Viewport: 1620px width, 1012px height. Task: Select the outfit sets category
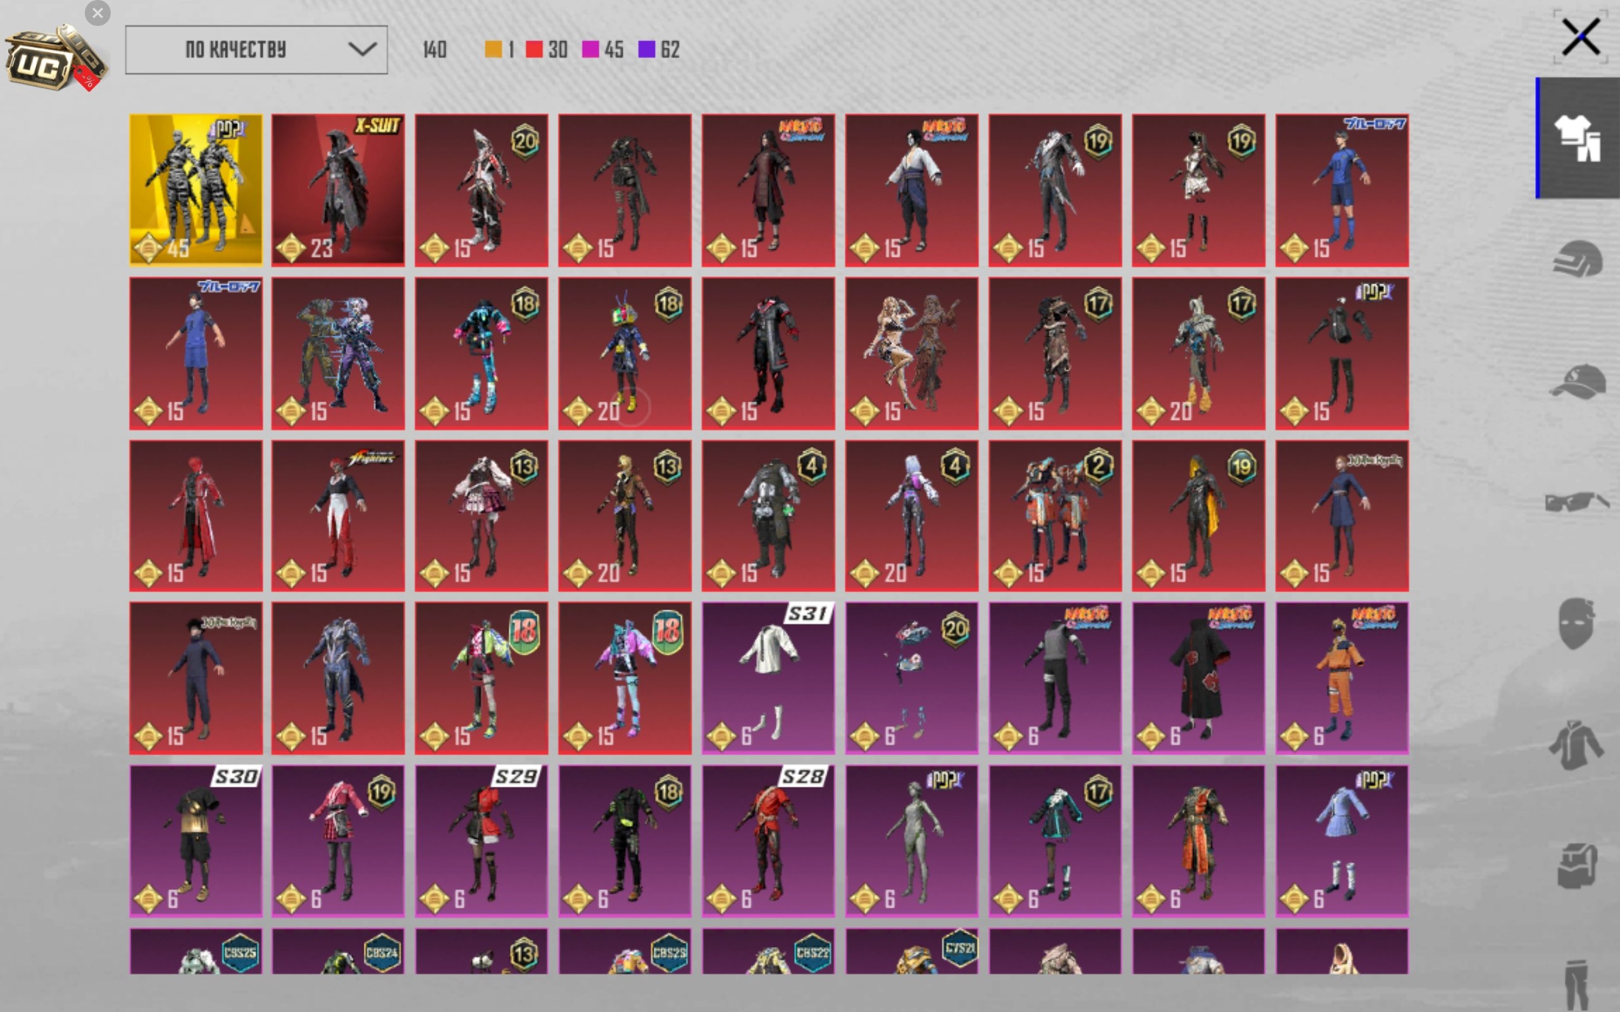[x=1578, y=138]
